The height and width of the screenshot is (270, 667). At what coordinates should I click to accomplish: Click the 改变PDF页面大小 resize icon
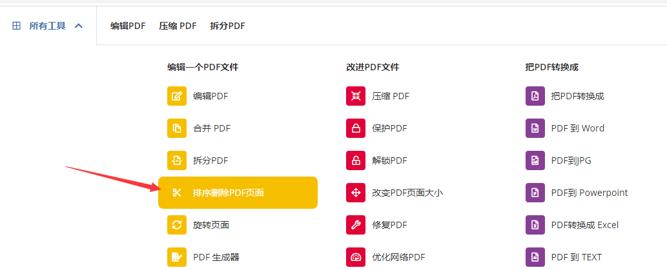356,193
